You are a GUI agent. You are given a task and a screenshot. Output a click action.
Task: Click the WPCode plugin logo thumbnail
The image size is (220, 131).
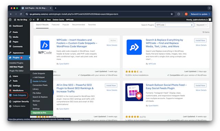pos(45,47)
